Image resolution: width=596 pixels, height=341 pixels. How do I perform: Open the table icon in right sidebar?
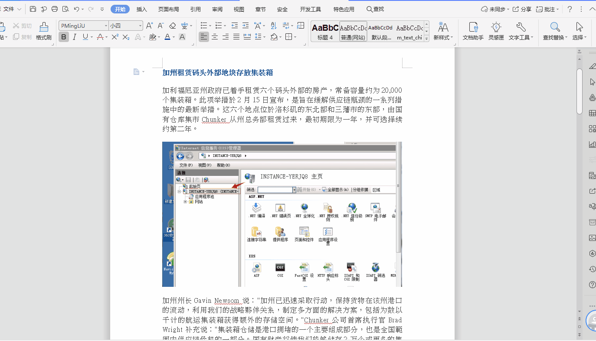point(592,113)
